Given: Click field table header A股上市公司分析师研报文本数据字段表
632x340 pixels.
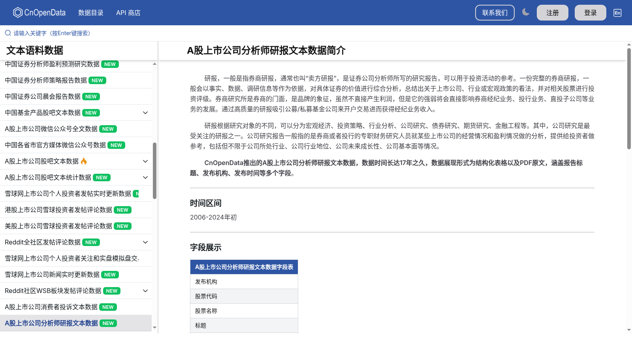Looking at the screenshot, I should point(244,267).
